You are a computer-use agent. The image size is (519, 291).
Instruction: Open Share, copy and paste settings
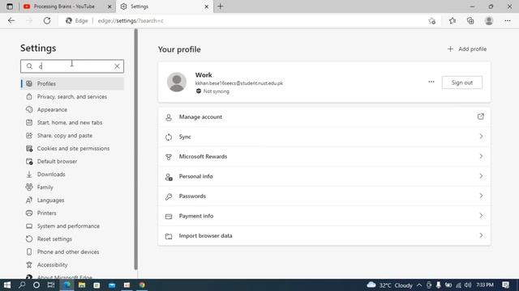[72, 136]
